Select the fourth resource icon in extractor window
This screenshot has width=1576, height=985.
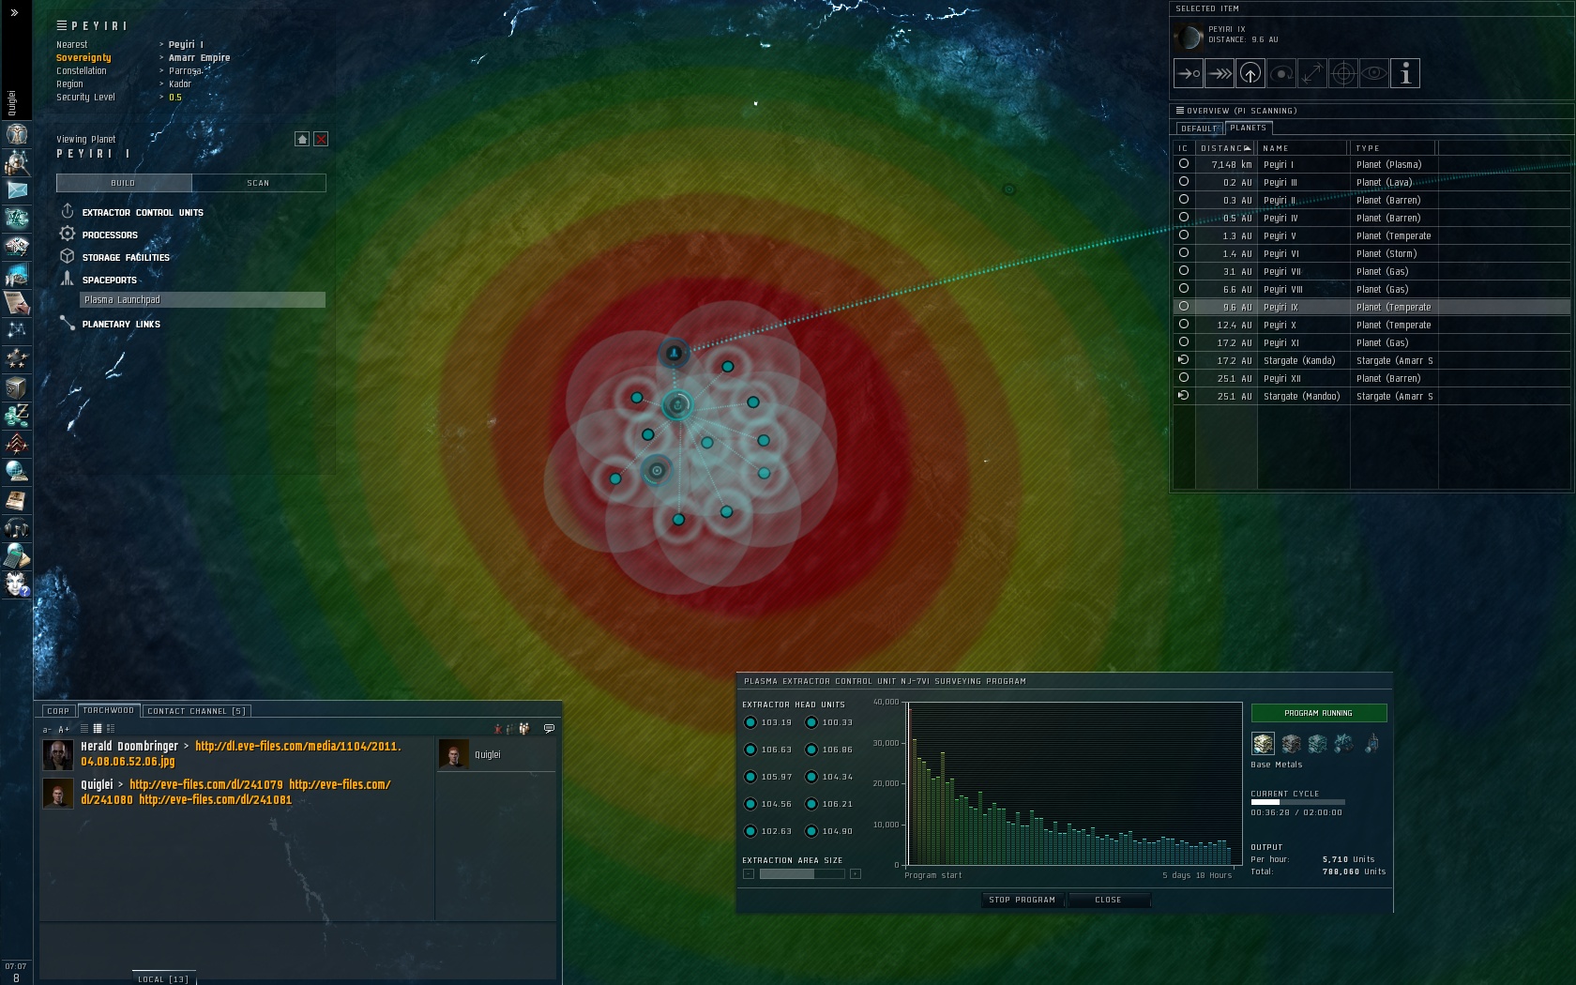click(x=1344, y=744)
